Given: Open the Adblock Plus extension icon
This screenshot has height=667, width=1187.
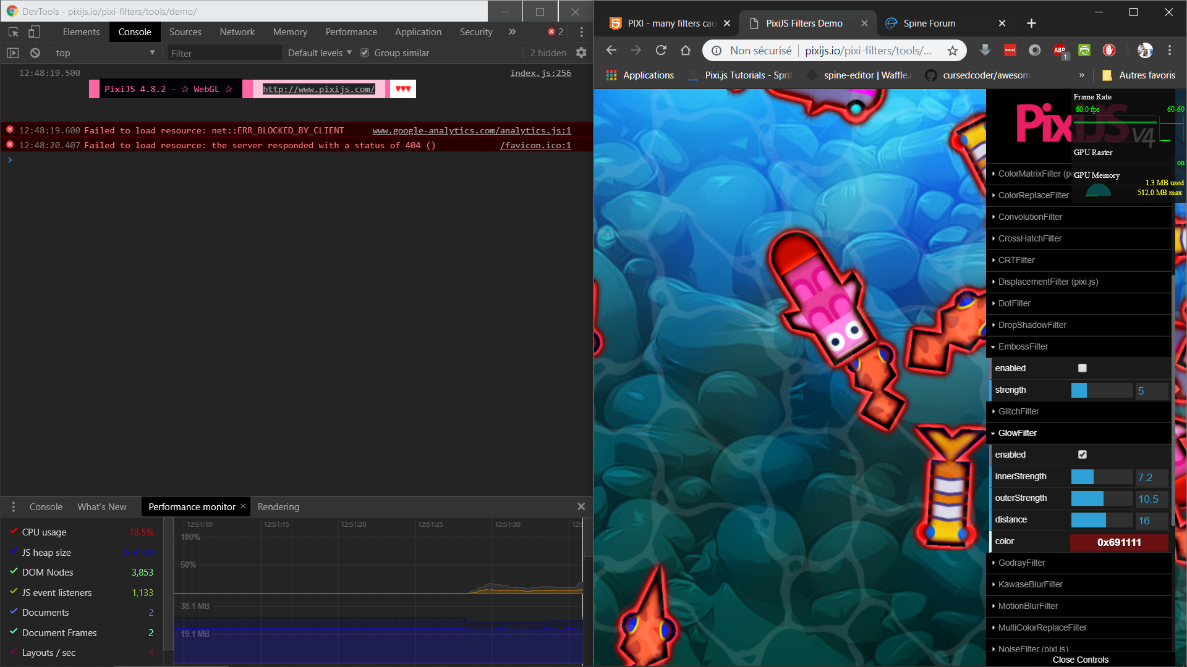Looking at the screenshot, I should [x=1060, y=51].
